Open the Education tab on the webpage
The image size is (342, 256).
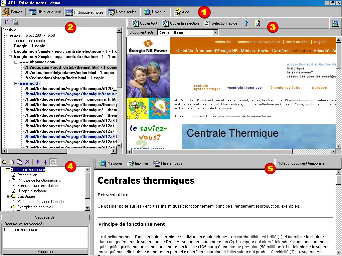pos(301,51)
